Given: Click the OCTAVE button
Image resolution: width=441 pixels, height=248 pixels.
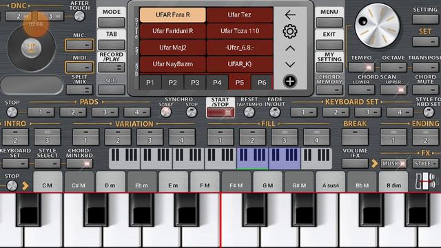Looking at the screenshot, I should point(393,68).
